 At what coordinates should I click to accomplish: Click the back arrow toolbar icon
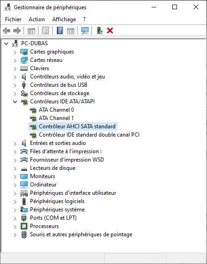6,31
